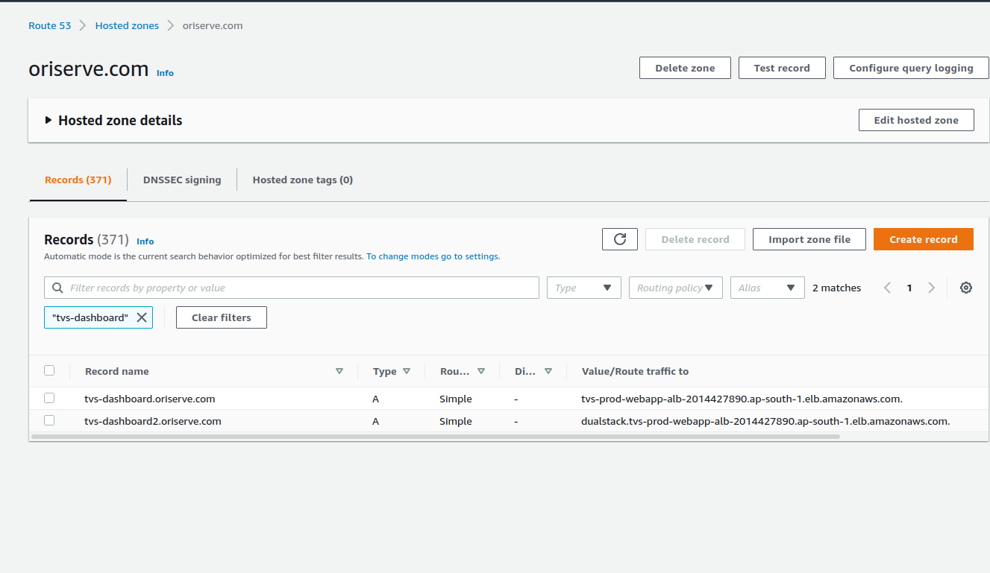
Task: Open the Type filter dropdown
Action: [583, 288]
